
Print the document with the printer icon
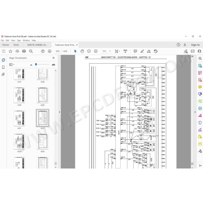24,51
